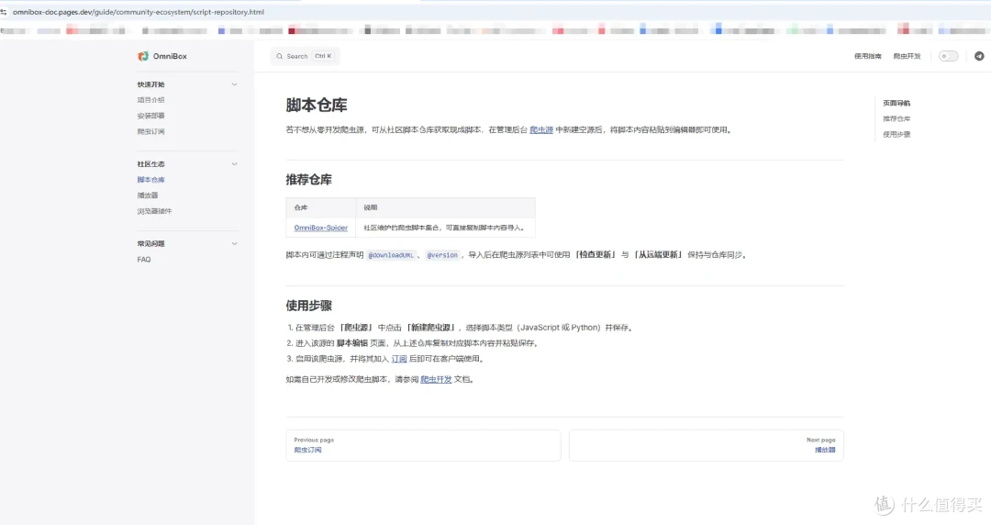Click the site info icon beside URL
Screen dimensions: 991x525
coord(4,12)
